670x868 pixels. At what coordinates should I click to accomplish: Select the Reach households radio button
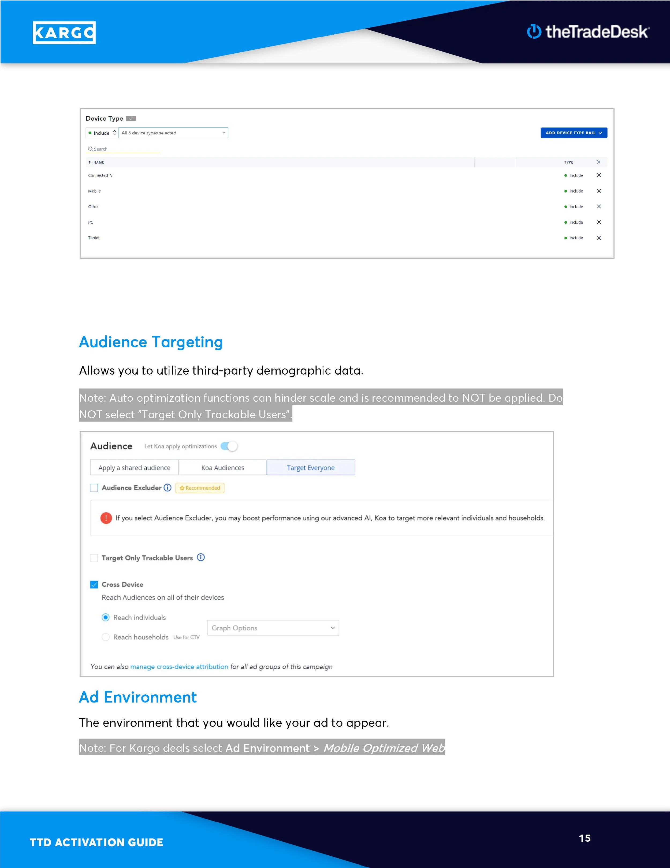tap(106, 637)
